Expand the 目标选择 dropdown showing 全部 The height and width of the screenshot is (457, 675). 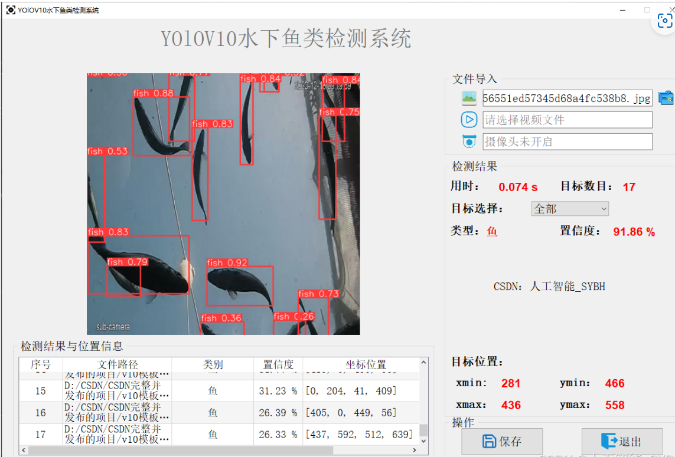click(569, 209)
